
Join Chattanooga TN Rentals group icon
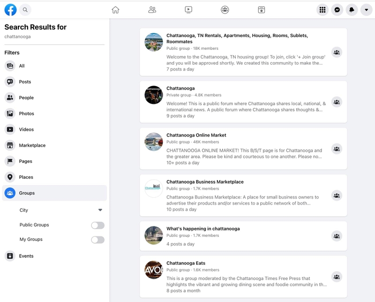[x=337, y=52]
